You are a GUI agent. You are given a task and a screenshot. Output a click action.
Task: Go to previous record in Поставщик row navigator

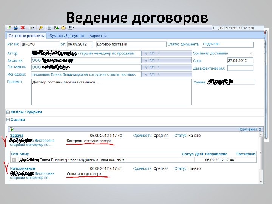click(x=146, y=67)
